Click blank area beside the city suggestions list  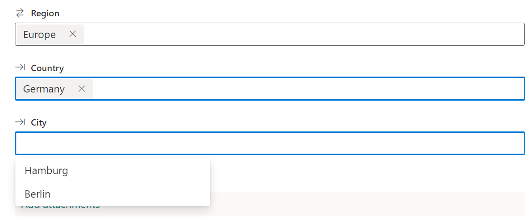pyautogui.click(x=363, y=175)
